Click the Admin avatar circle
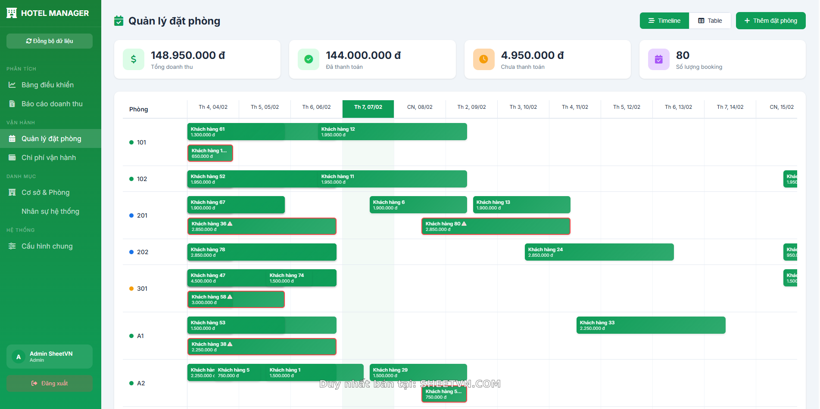 pyautogui.click(x=19, y=357)
